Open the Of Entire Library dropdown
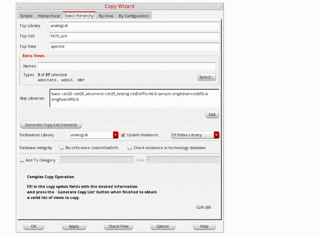 point(216,135)
